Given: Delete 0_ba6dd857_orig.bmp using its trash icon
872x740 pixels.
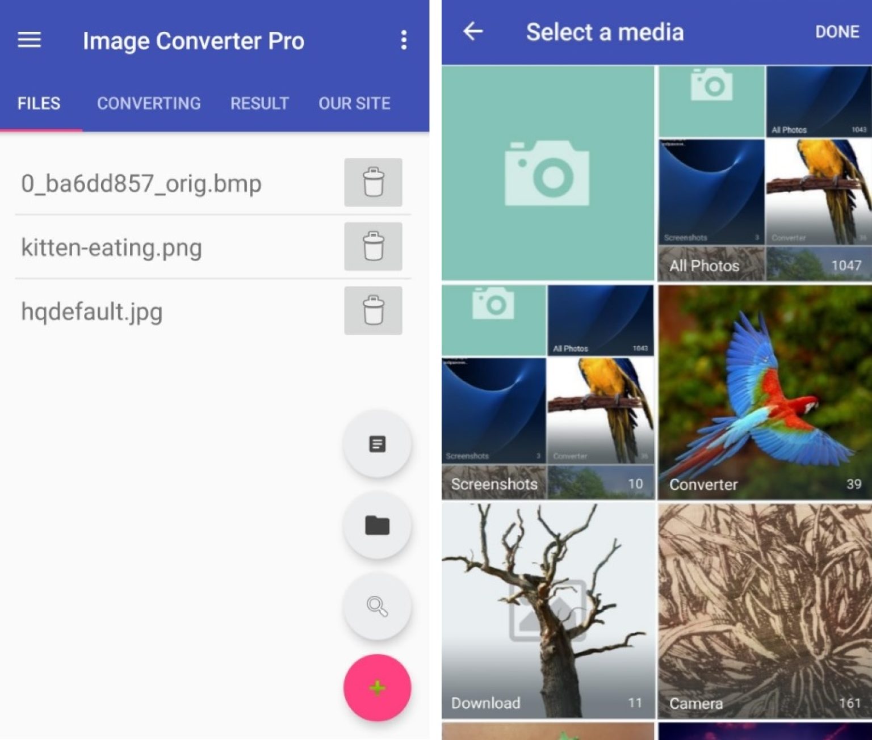Looking at the screenshot, I should [373, 183].
